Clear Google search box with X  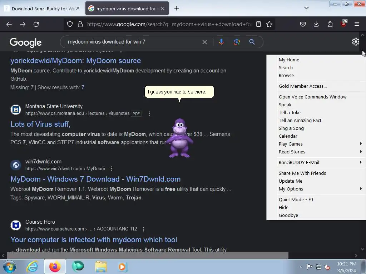click(x=204, y=42)
